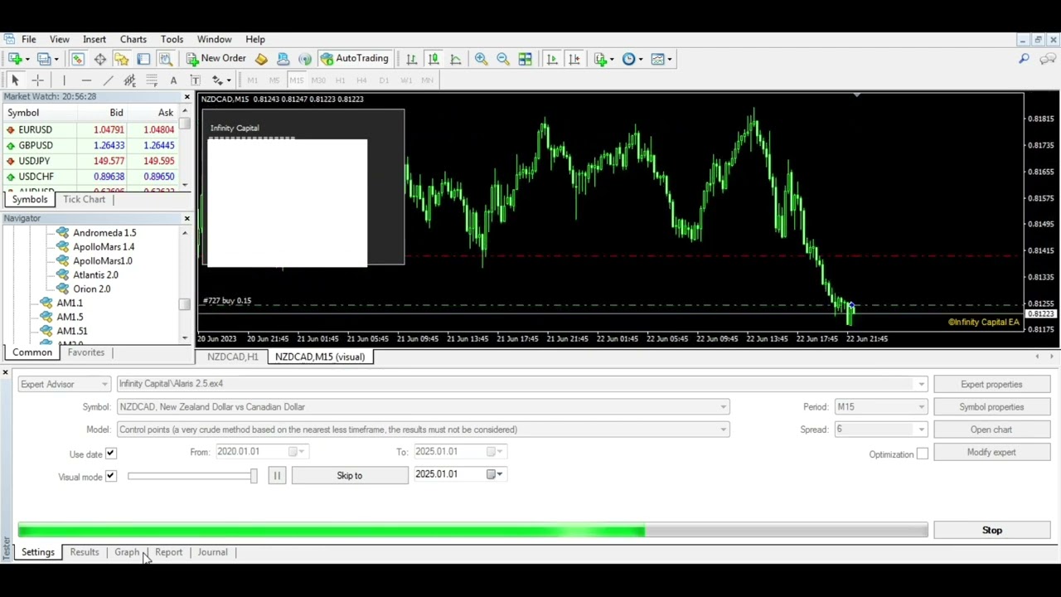1061x597 pixels.
Task: Switch chart to bar chart icon
Action: coord(411,59)
